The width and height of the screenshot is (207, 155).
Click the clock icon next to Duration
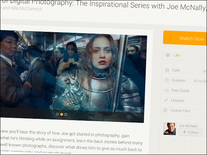point(167,80)
